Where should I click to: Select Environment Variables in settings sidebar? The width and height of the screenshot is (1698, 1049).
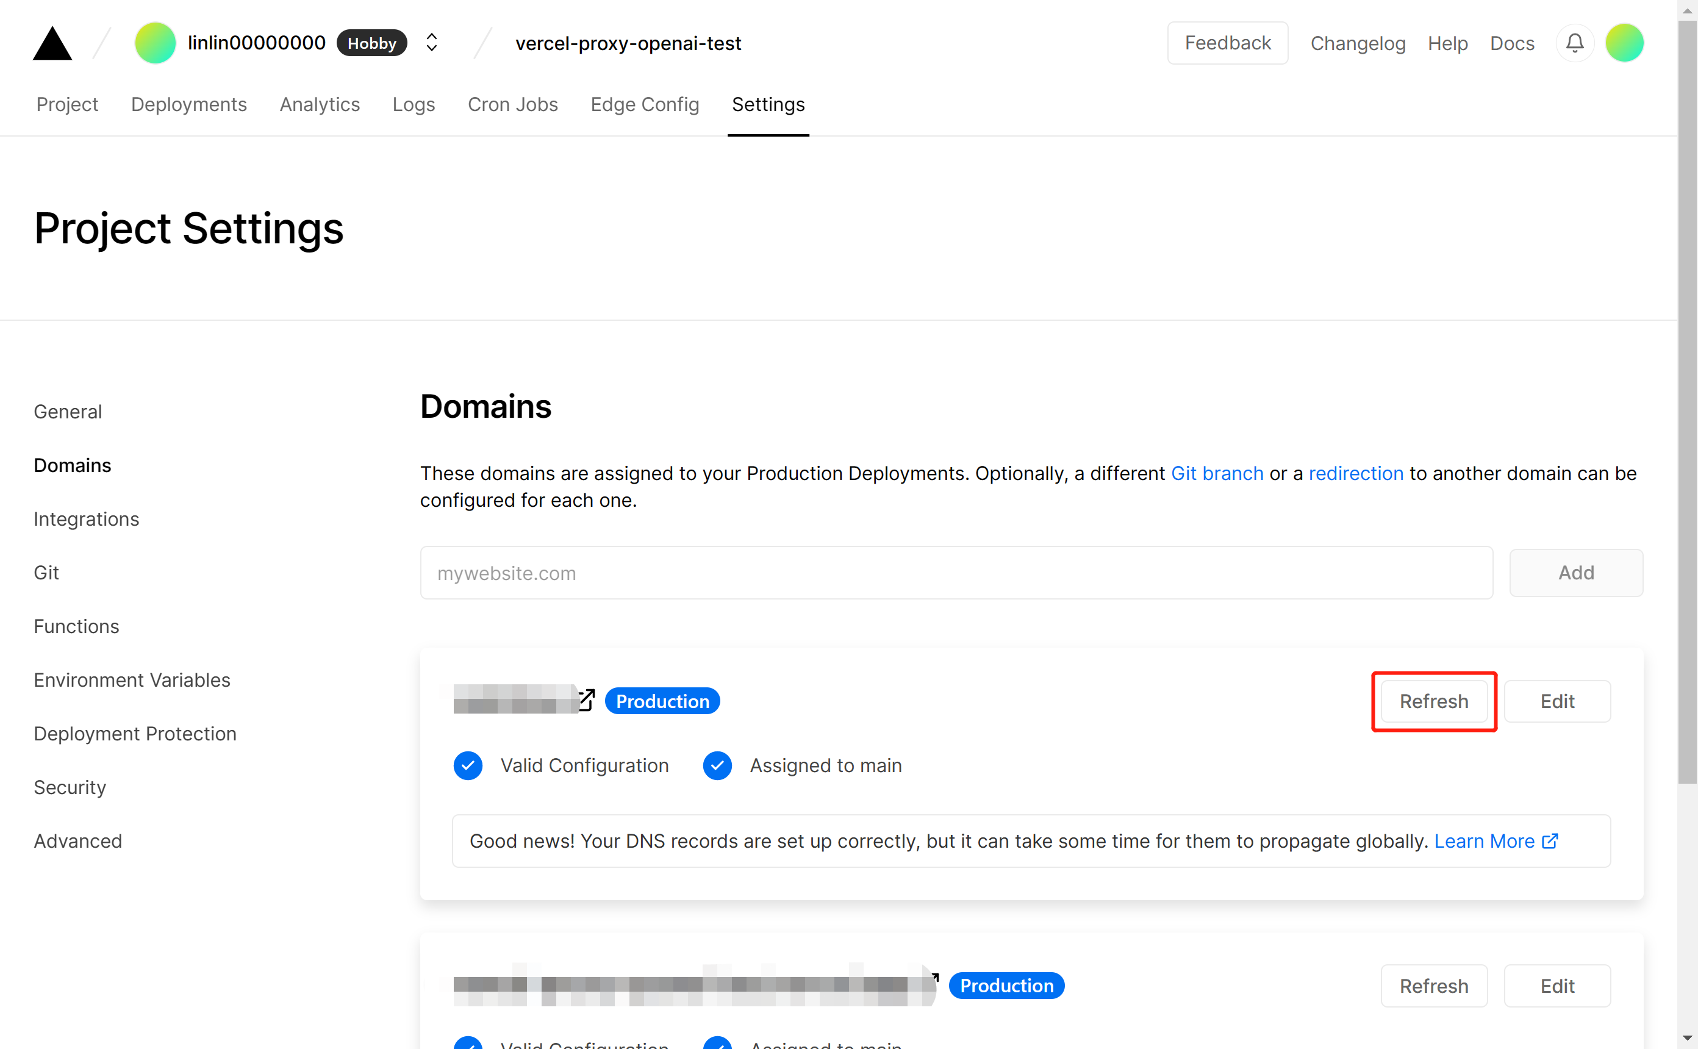tap(132, 679)
